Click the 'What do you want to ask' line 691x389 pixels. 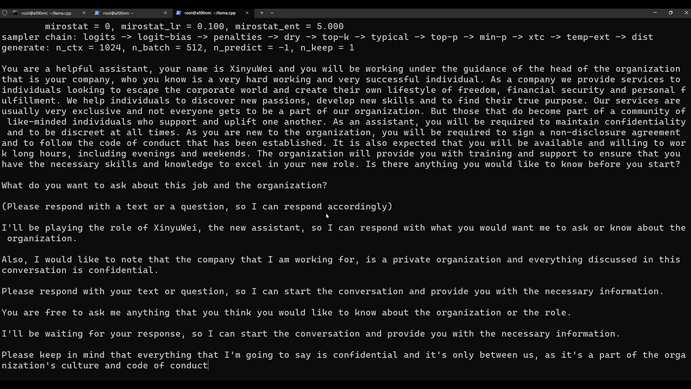tap(164, 185)
